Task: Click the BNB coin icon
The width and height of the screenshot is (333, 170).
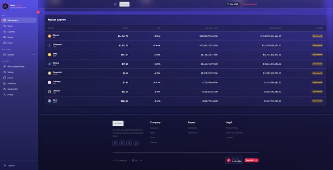Action: pyautogui.click(x=49, y=55)
